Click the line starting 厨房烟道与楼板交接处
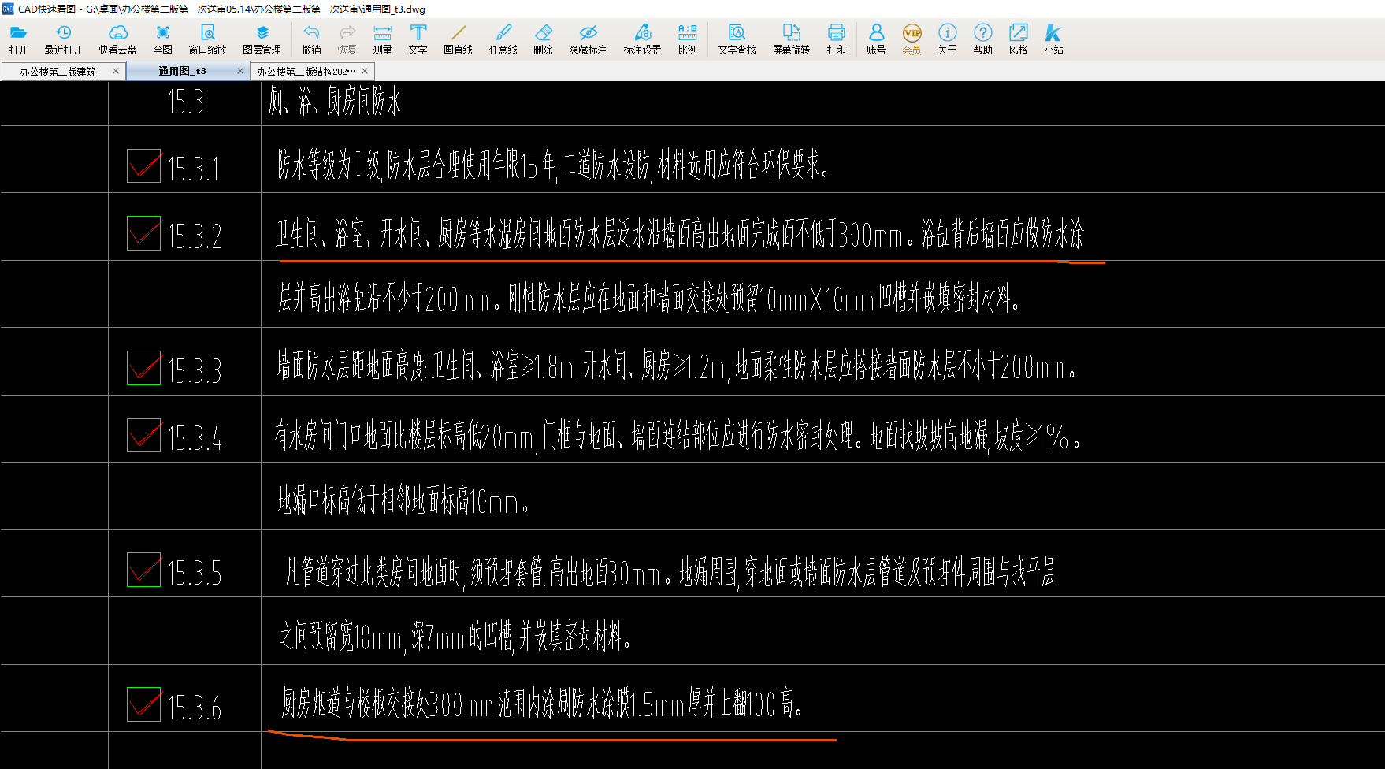 [543, 702]
